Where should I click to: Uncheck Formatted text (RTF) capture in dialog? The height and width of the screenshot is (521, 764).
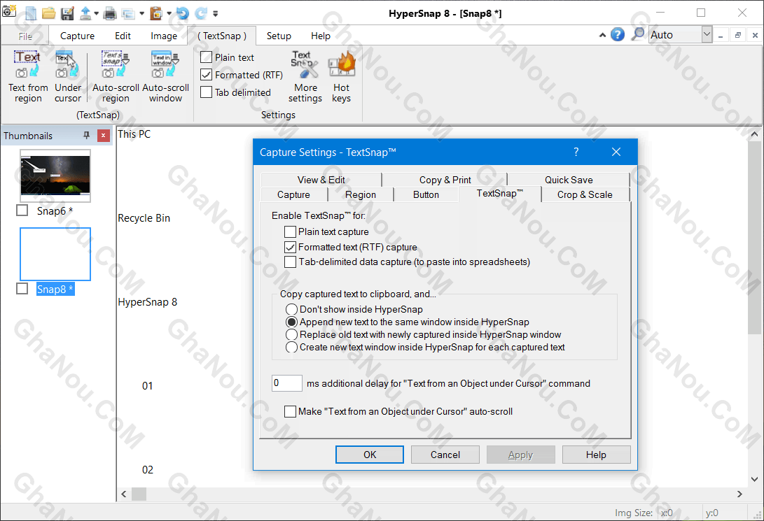290,247
